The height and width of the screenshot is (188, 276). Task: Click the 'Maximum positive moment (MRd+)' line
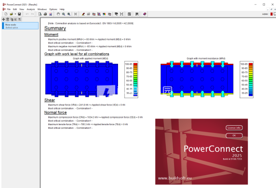tap(89, 39)
